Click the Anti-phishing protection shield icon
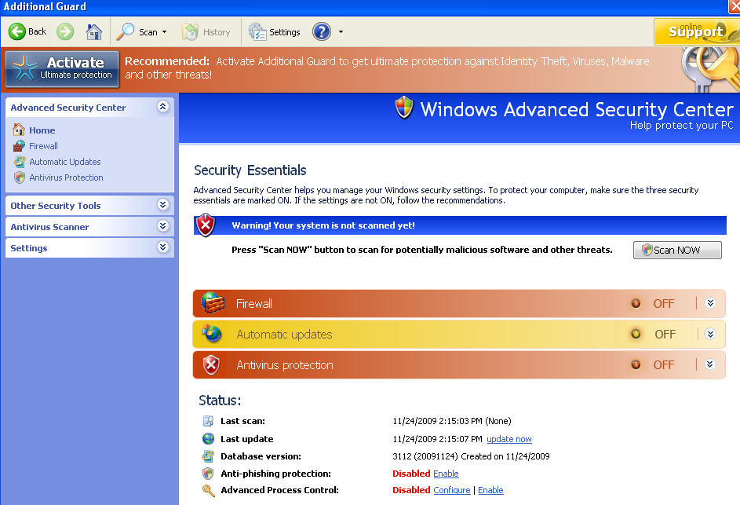 [x=208, y=474]
